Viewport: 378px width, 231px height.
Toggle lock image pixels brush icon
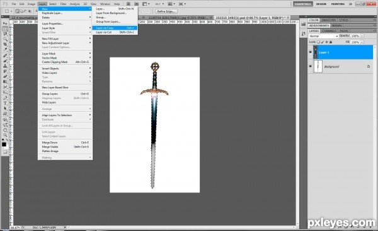(323, 42)
